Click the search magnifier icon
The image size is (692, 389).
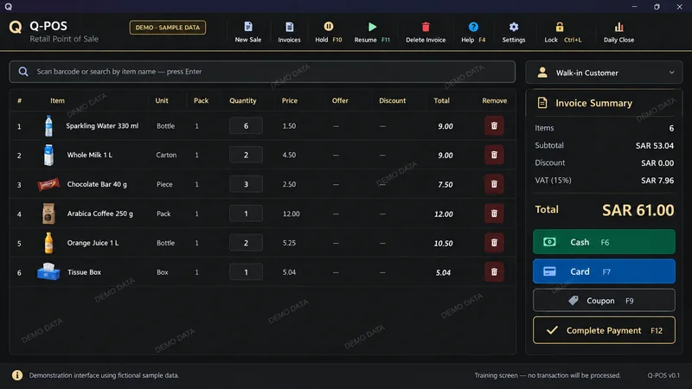[x=23, y=72]
